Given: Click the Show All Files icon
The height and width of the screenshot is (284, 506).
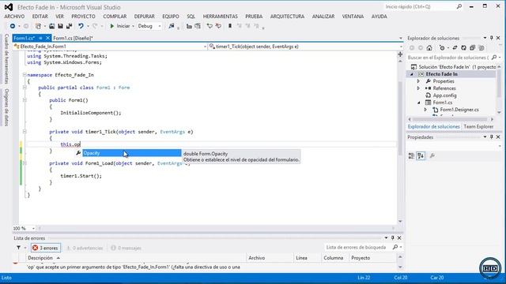Looking at the screenshot, I should (481, 48).
